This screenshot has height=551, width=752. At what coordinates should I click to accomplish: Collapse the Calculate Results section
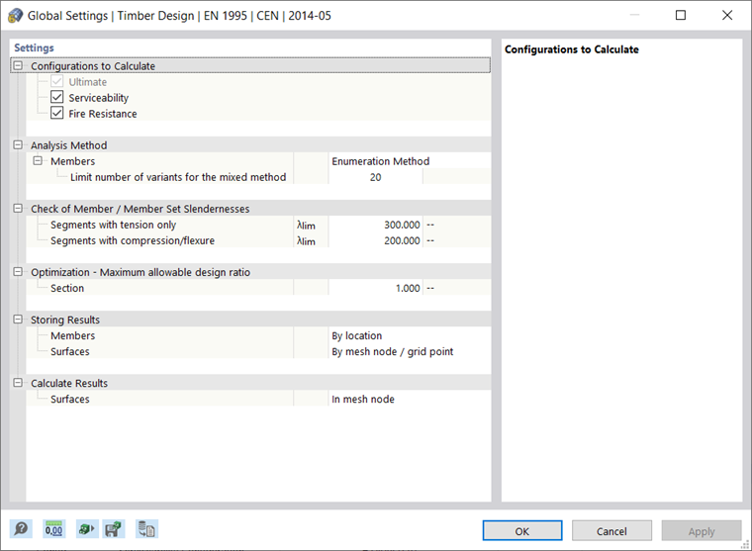(18, 383)
